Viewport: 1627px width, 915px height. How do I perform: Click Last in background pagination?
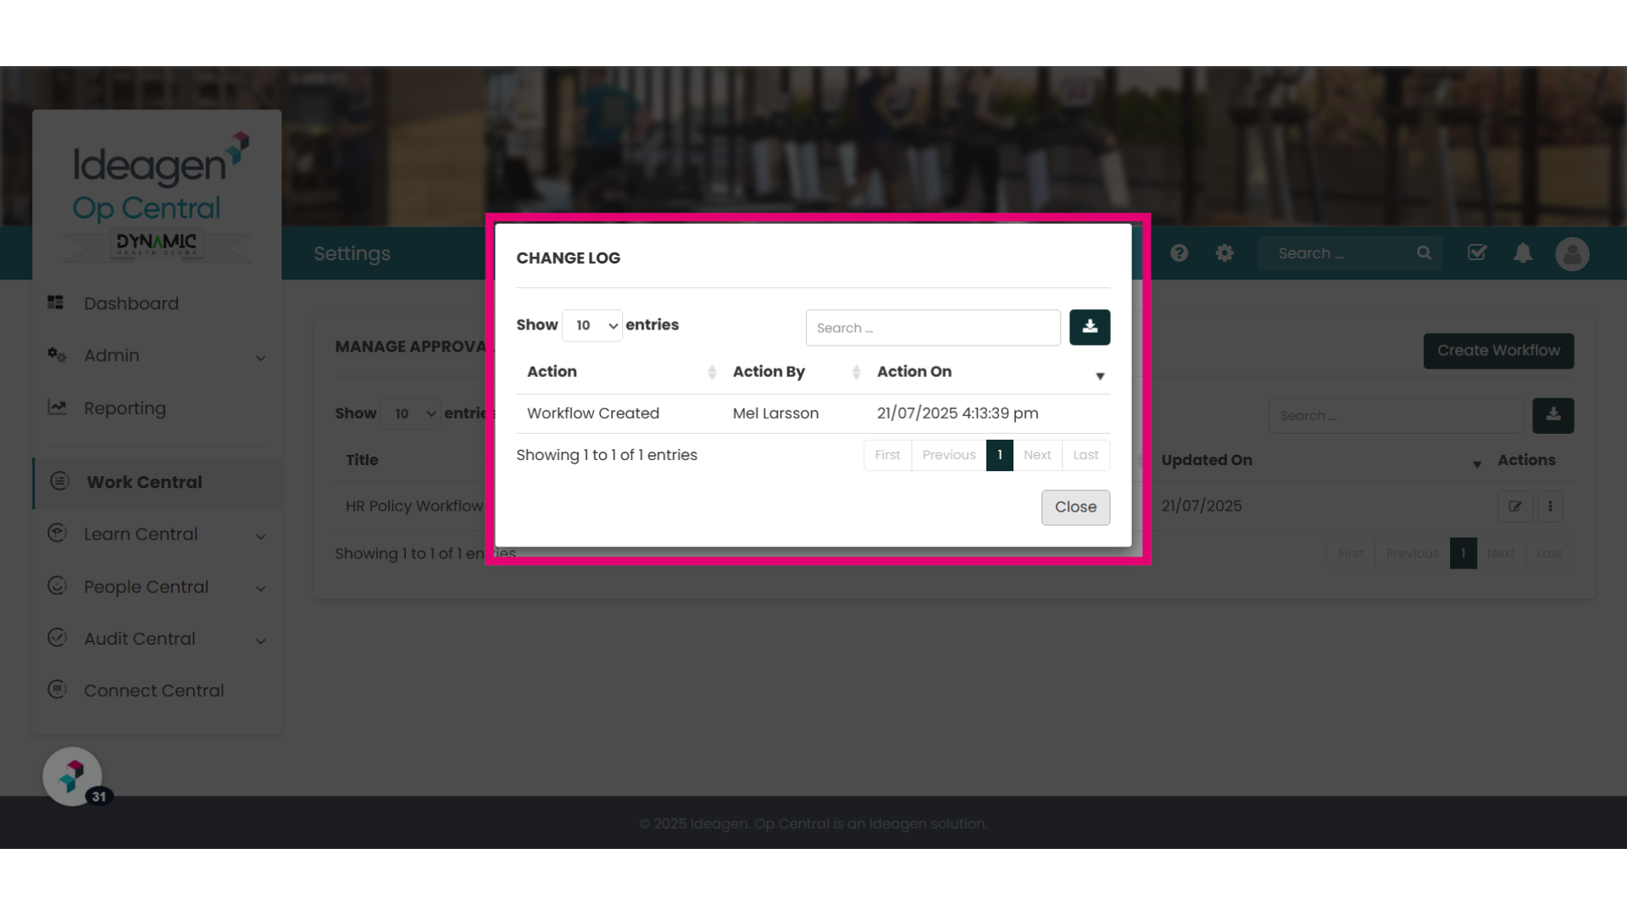(1549, 553)
